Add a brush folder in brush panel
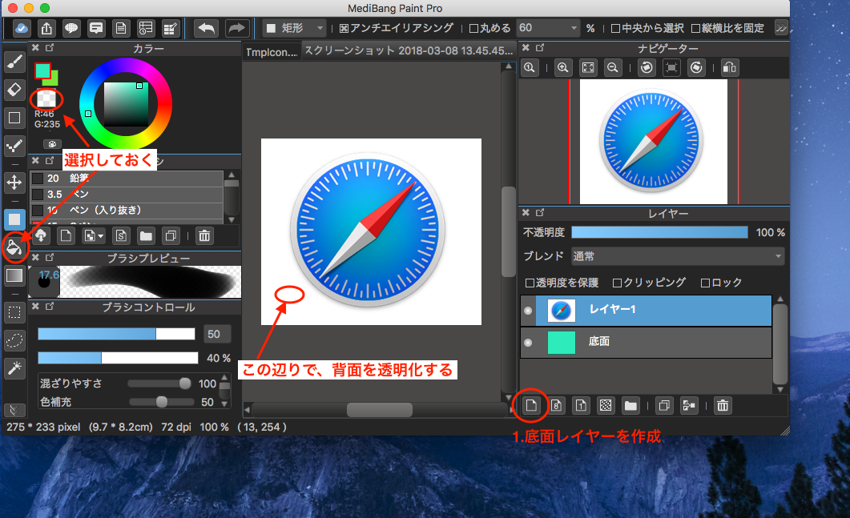The image size is (850, 518). [146, 235]
